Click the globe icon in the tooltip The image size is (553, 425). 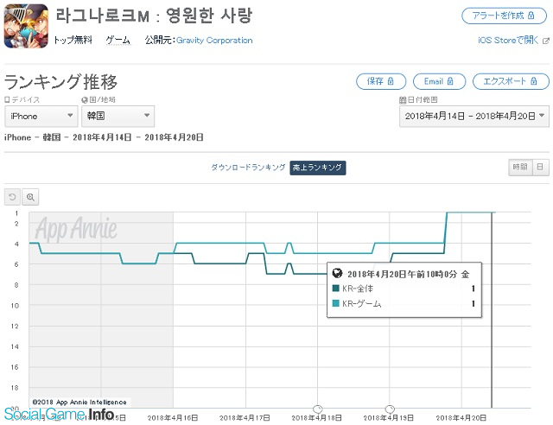337,273
